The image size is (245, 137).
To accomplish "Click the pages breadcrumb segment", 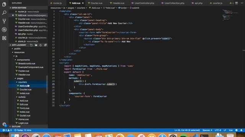I will [71, 8].
